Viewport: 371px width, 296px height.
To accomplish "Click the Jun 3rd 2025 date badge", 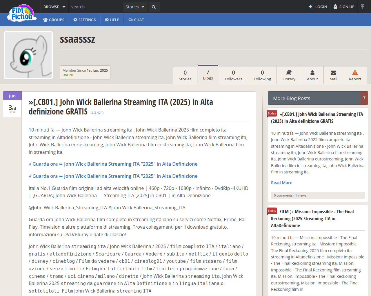I will click(12, 104).
